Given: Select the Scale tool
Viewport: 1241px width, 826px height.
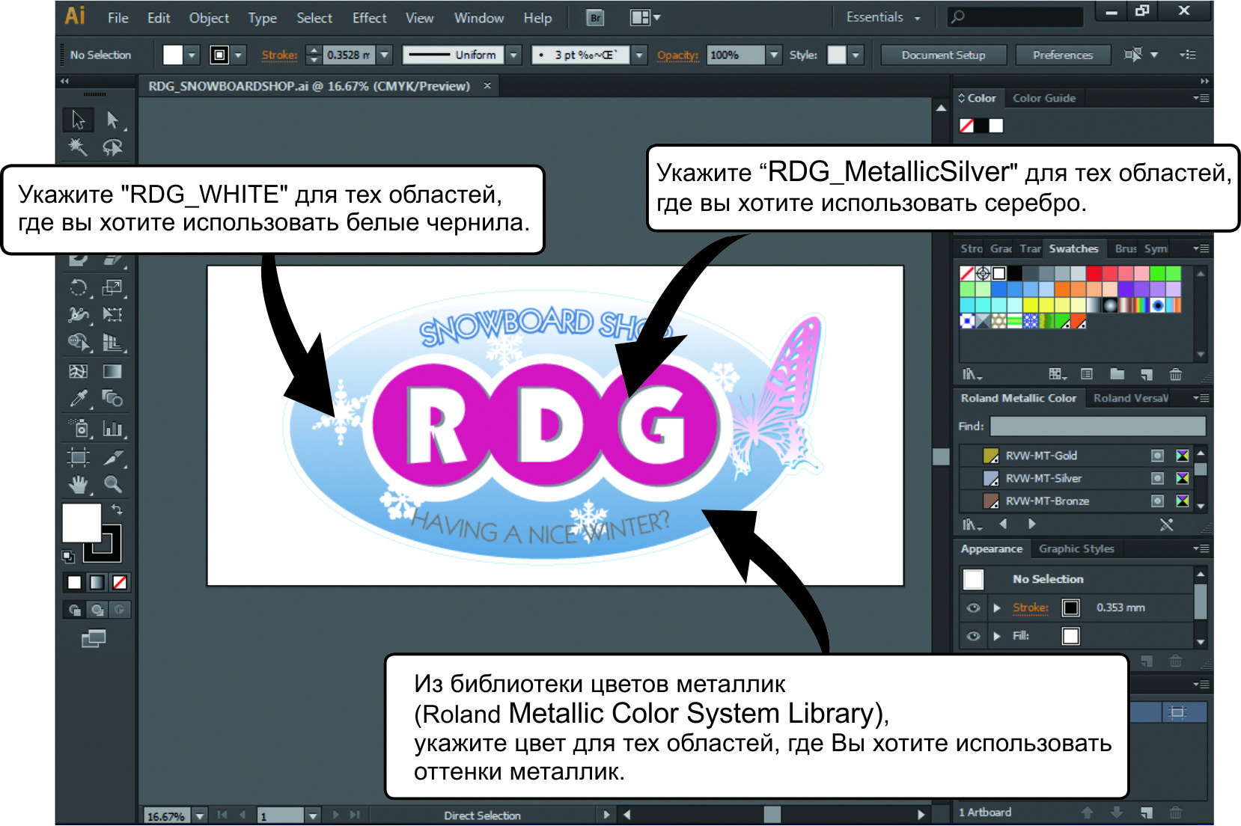Looking at the screenshot, I should (x=112, y=287).
